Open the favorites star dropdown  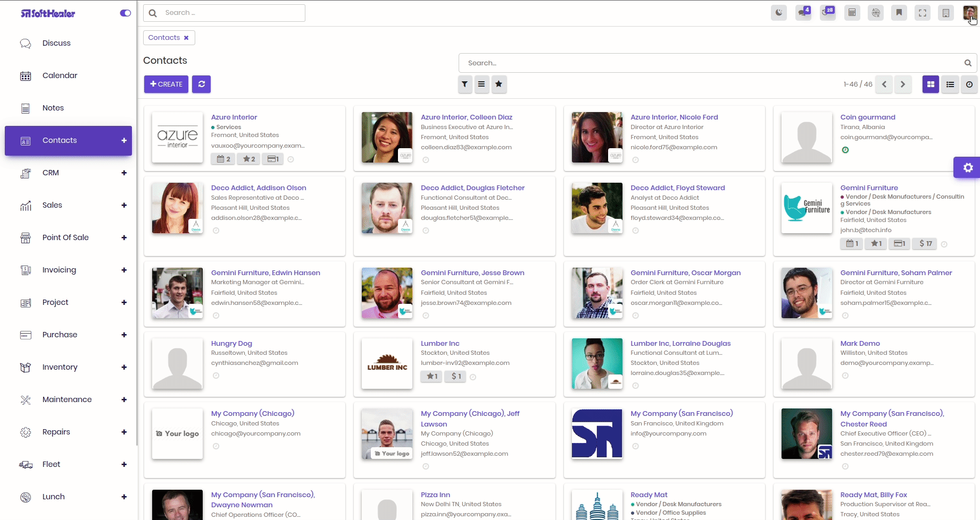tap(499, 84)
